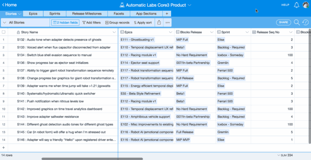Image resolution: width=311 pixels, height=160 pixels.
Task: Click the Gremlin sprint in row 4
Action: point(223,63)
